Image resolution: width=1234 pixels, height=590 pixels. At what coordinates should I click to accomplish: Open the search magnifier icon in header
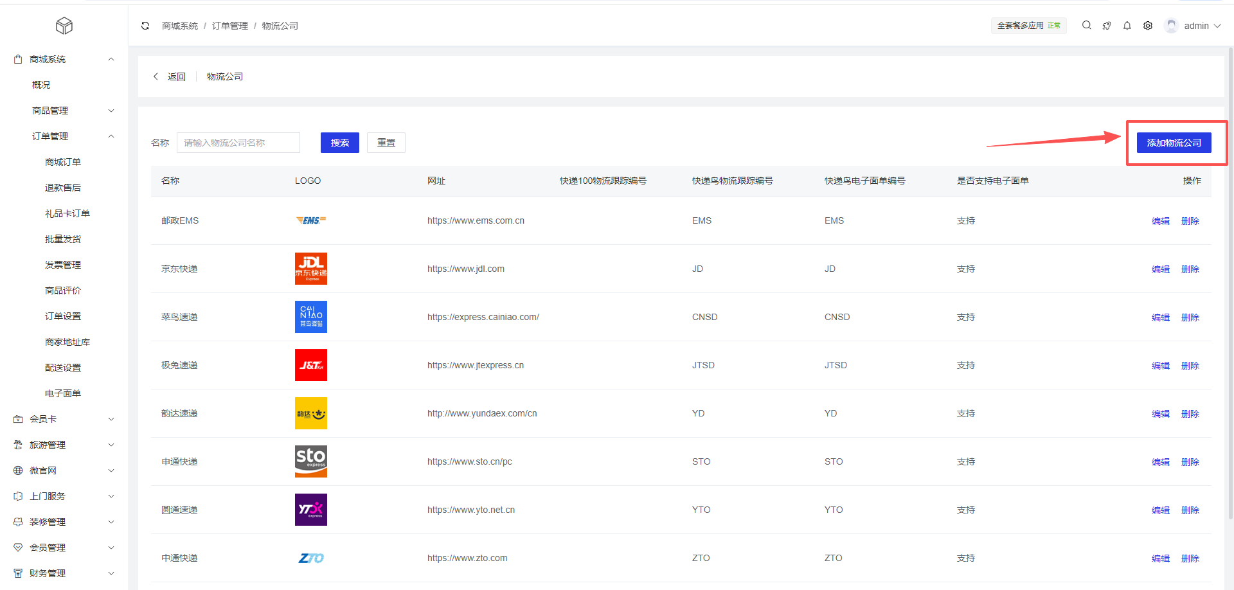coord(1086,26)
